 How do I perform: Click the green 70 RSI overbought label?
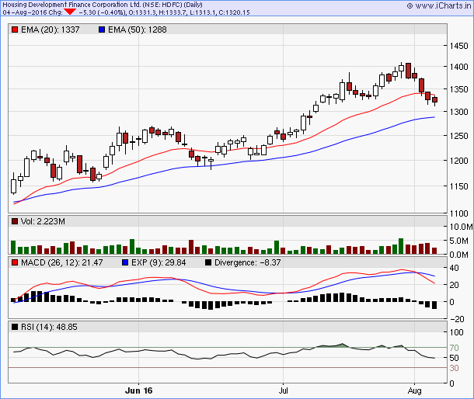click(x=454, y=348)
